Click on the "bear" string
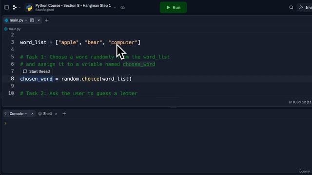Image resolution: width=312 pixels, height=175 pixels. [93, 42]
